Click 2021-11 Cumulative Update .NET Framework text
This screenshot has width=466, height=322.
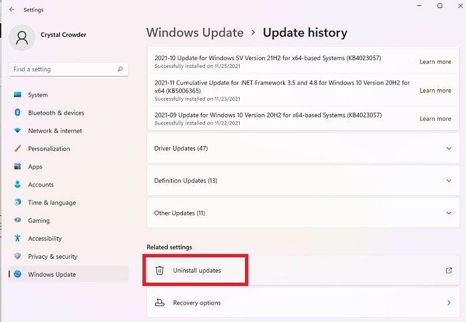tap(282, 87)
